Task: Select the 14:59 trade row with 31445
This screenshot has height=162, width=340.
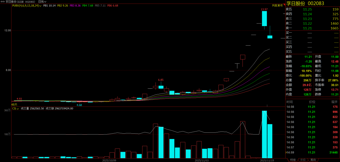Action: click(x=312, y=152)
